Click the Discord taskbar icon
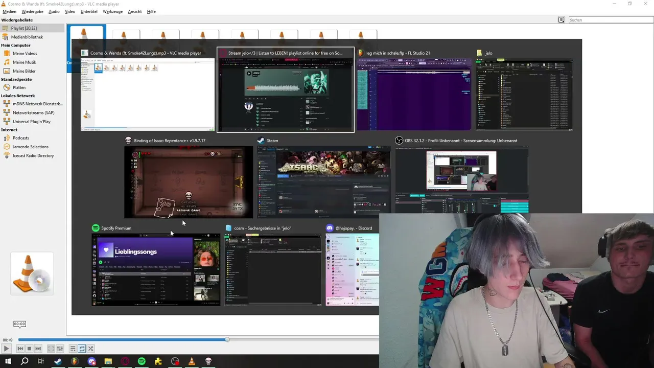 (91, 361)
